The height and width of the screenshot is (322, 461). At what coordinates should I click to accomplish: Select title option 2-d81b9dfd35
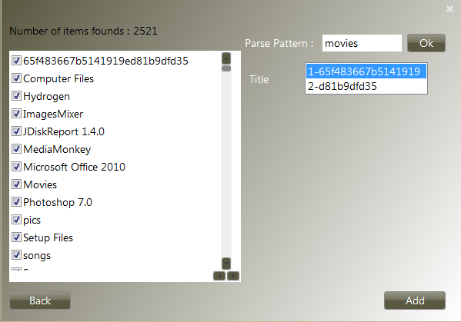click(x=366, y=86)
